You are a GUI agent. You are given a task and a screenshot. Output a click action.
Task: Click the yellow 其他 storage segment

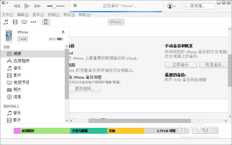point(125,131)
